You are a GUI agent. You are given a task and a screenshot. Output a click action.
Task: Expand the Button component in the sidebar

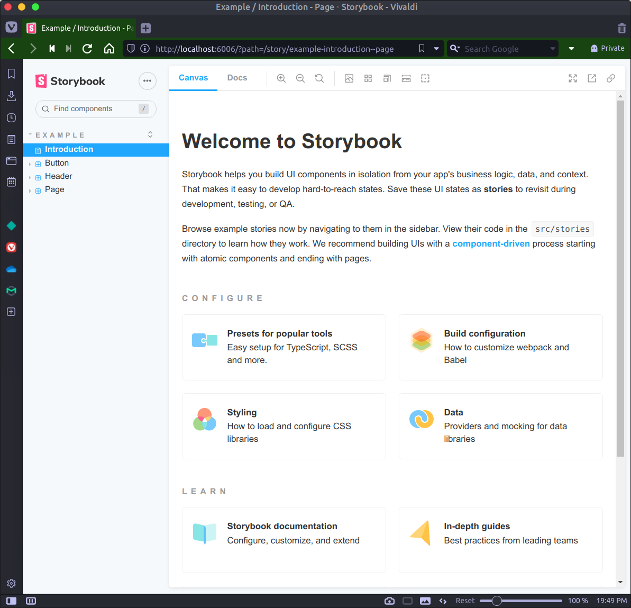tap(57, 163)
